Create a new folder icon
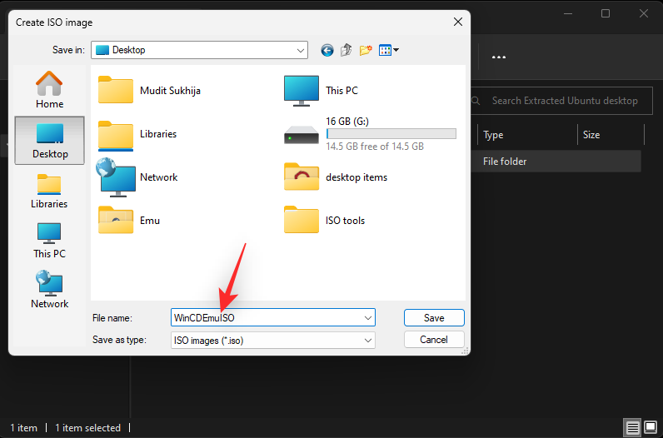The width and height of the screenshot is (663, 438). point(366,50)
